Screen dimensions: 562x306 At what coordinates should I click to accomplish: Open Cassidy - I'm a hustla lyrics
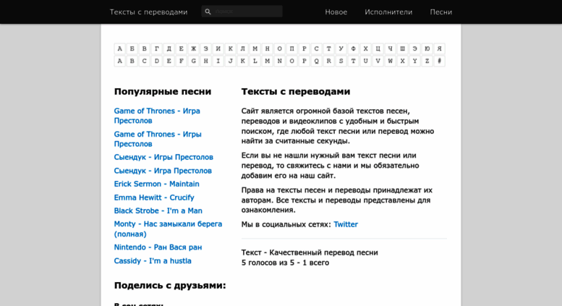pyautogui.click(x=153, y=261)
